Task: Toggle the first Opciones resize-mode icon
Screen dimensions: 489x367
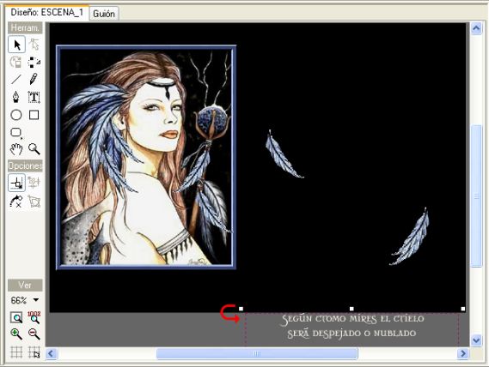Action: tap(16, 183)
